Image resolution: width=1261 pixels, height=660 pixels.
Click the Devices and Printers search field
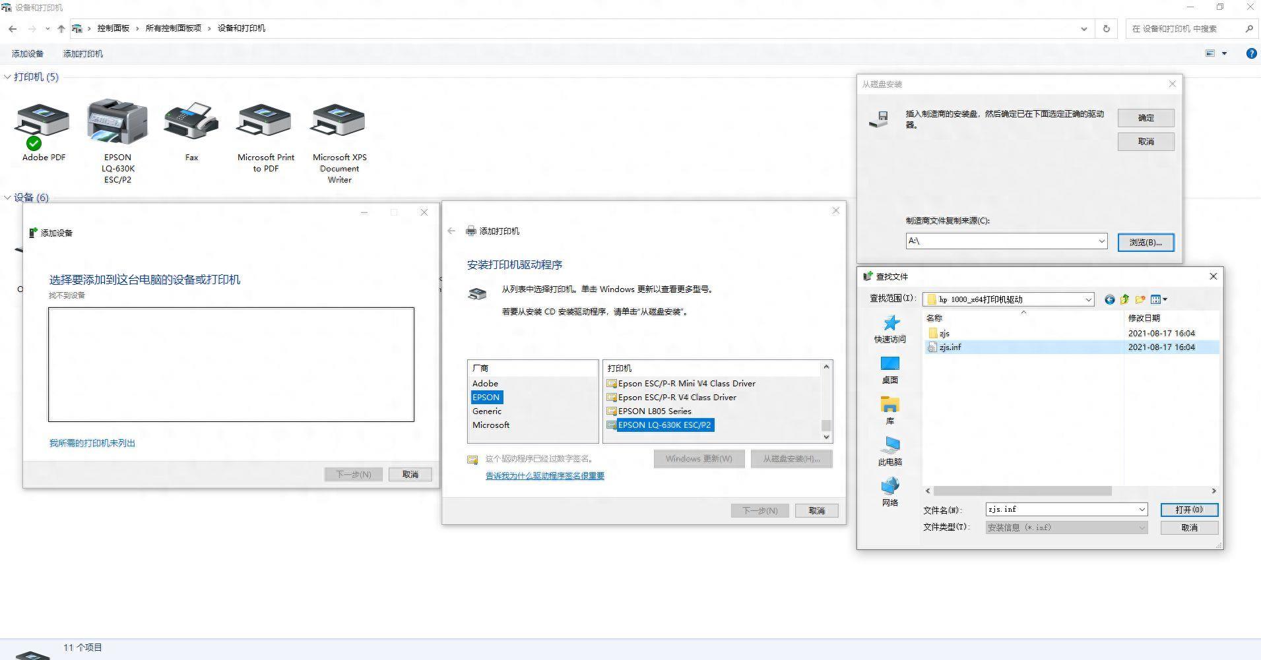[1184, 28]
